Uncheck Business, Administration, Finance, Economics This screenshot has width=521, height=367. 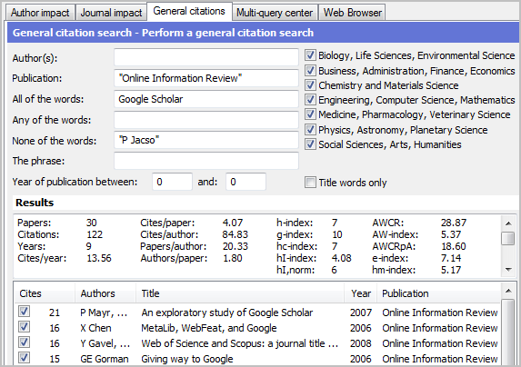[x=310, y=70]
